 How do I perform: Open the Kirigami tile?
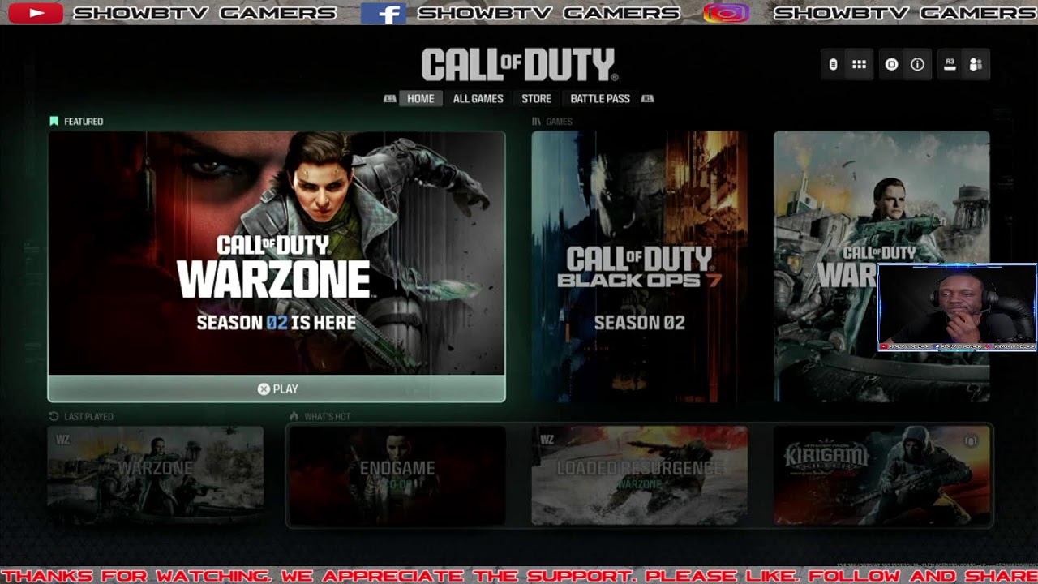[881, 475]
